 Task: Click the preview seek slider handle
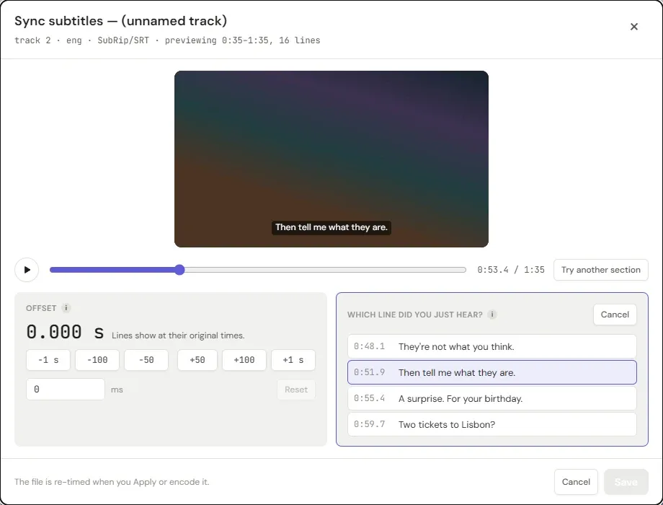pyautogui.click(x=179, y=270)
